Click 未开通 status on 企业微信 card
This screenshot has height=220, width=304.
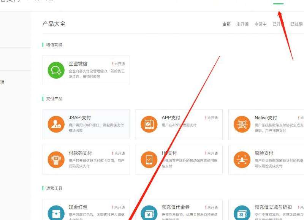click(x=119, y=64)
